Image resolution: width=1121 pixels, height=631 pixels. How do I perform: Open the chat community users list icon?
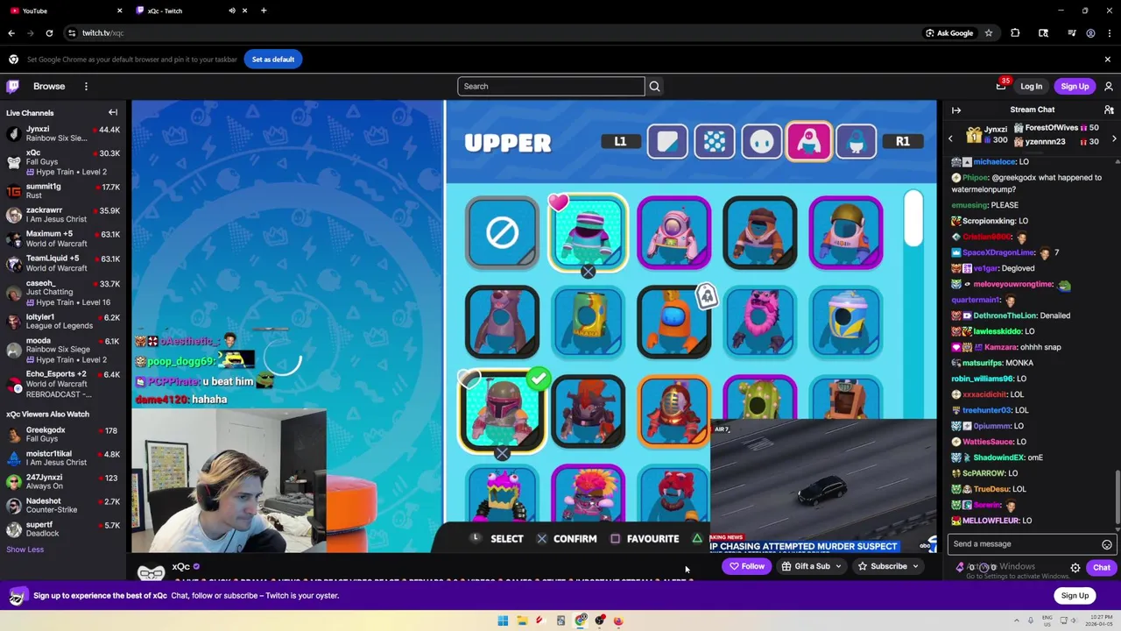click(x=1109, y=110)
